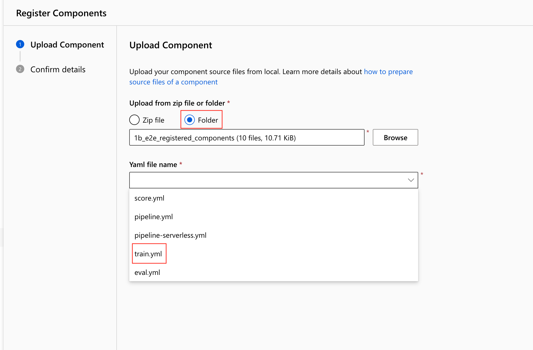Click the Yaml file name combo box
This screenshot has height=350, width=533.
[x=268, y=180]
